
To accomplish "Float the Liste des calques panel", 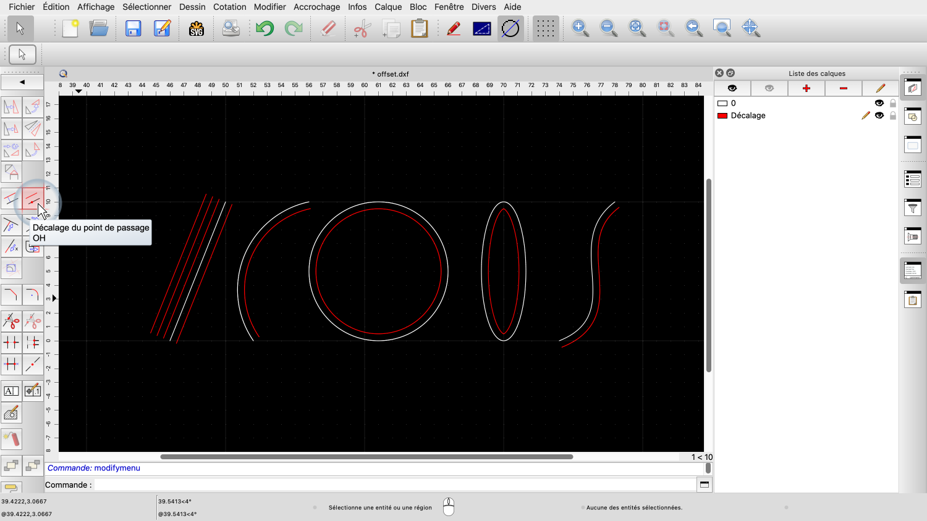I will (730, 73).
